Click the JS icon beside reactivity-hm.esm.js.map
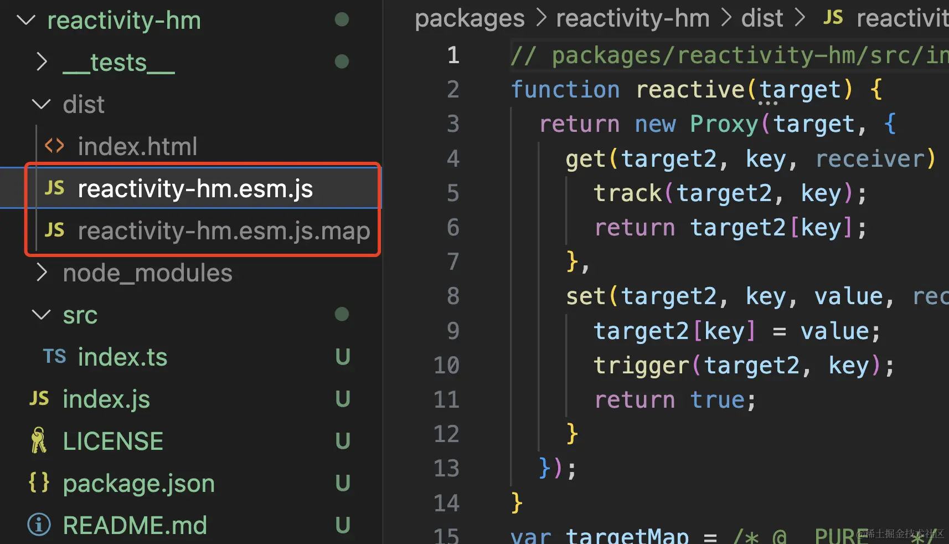This screenshot has height=544, width=949. click(54, 230)
